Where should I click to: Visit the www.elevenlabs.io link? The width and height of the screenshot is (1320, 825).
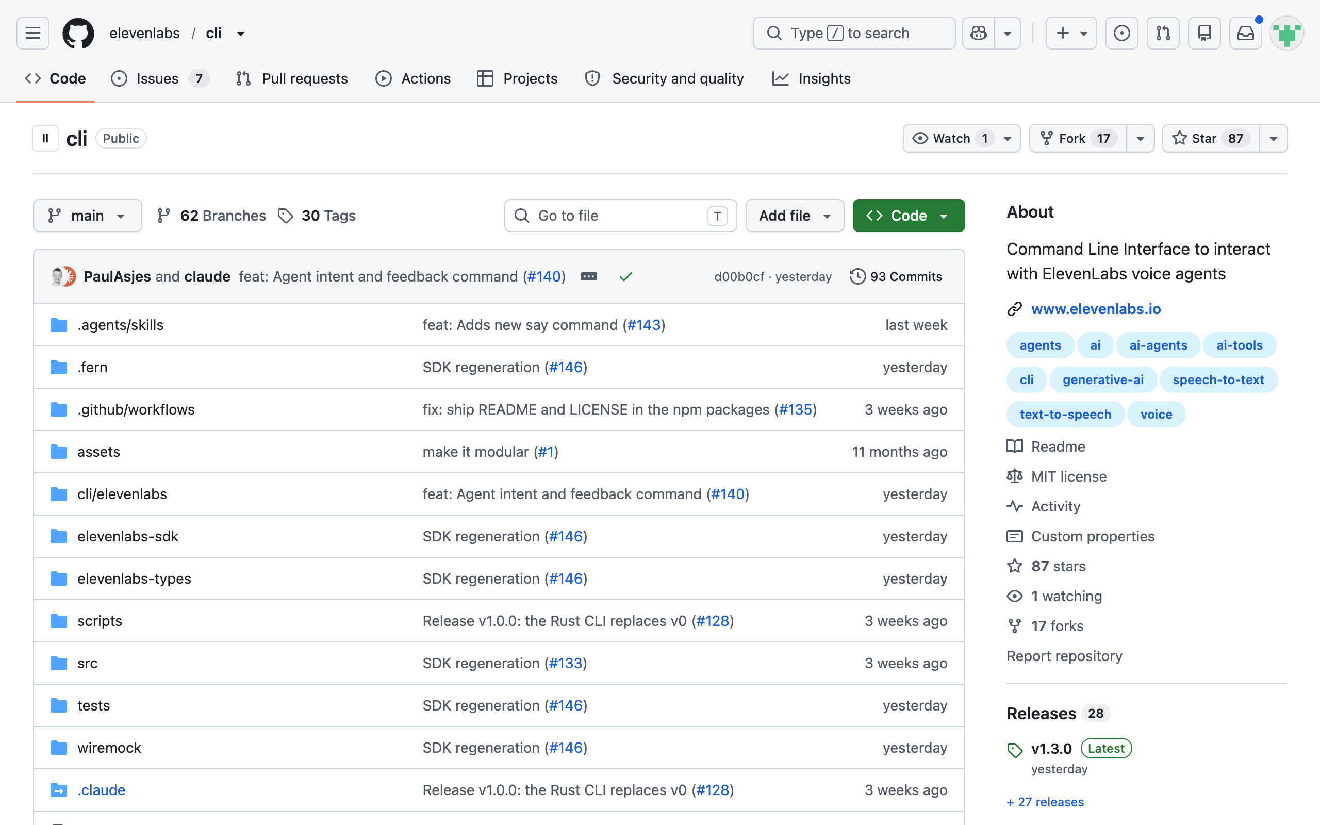[x=1096, y=309]
